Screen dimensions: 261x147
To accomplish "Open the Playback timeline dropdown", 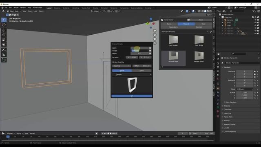I will 11,134.
